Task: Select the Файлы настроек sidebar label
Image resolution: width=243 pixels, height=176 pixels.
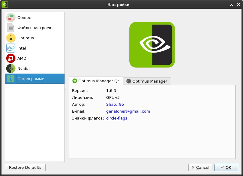Action: pos(34,28)
